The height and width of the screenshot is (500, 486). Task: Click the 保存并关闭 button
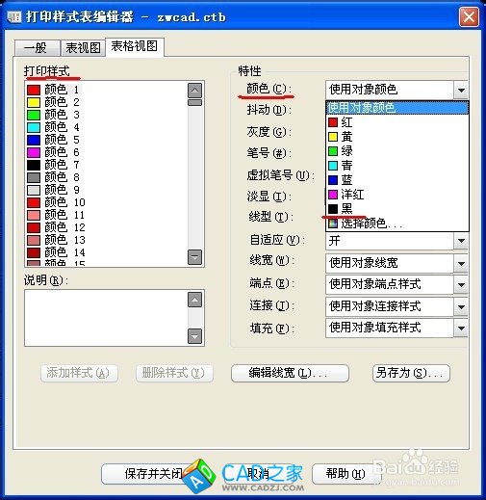(x=153, y=473)
